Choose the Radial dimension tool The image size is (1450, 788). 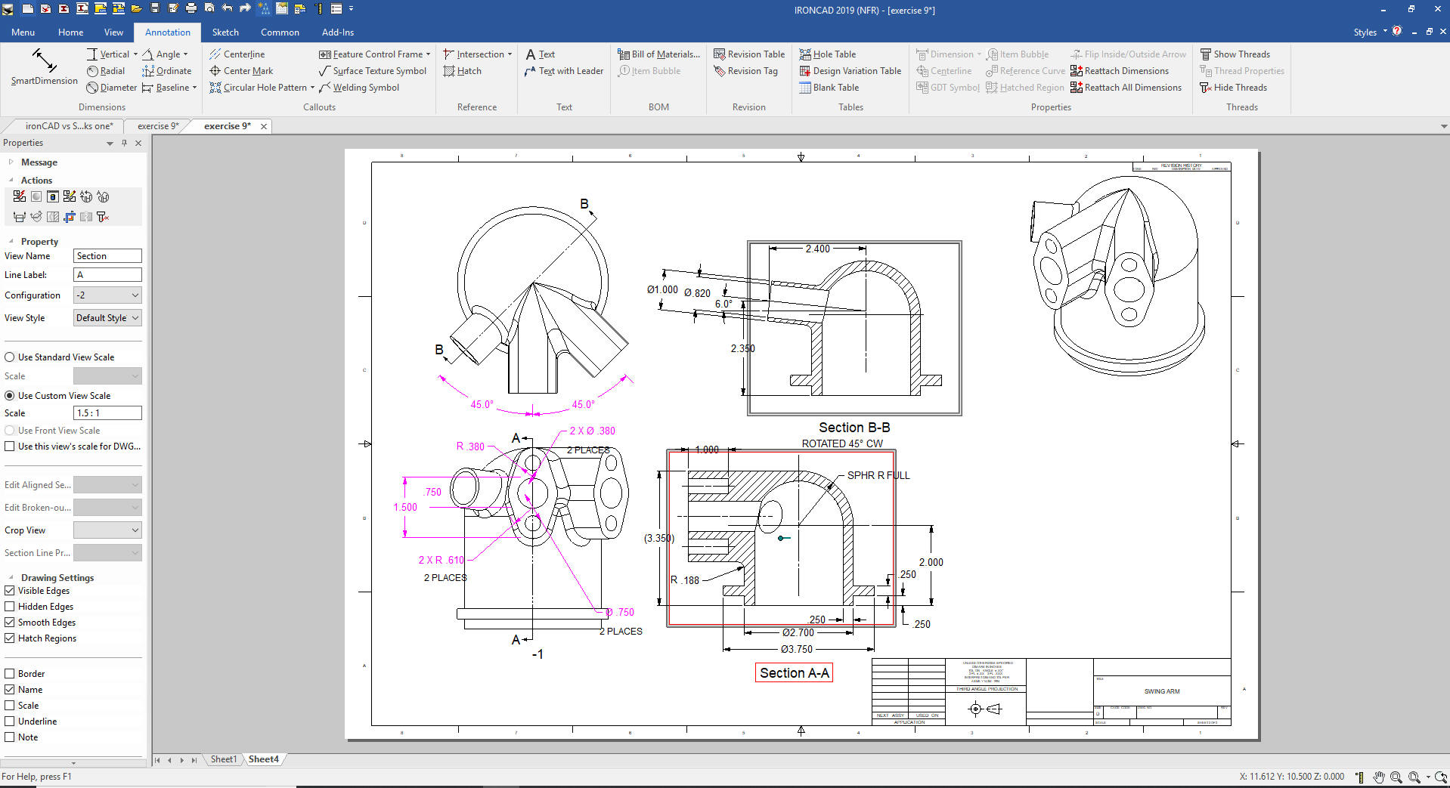(x=106, y=71)
